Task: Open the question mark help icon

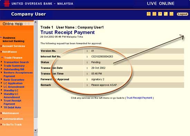Action: pos(160,14)
